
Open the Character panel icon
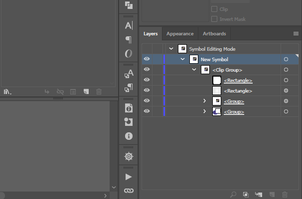tap(129, 25)
